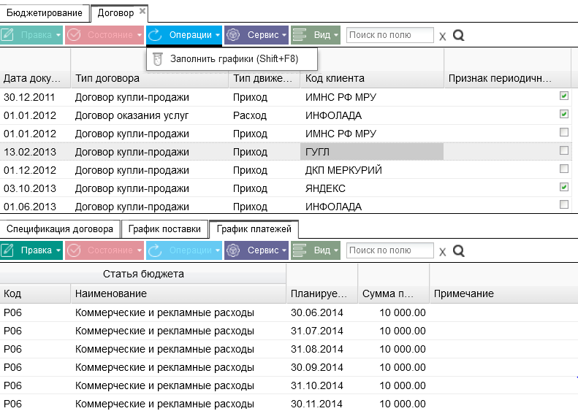Click the pencil icon on upper Правка button
This screenshot has height=411, width=578.
tap(7, 35)
